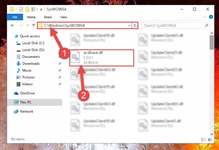Click the Forward navigation arrow

[x=21, y=25]
